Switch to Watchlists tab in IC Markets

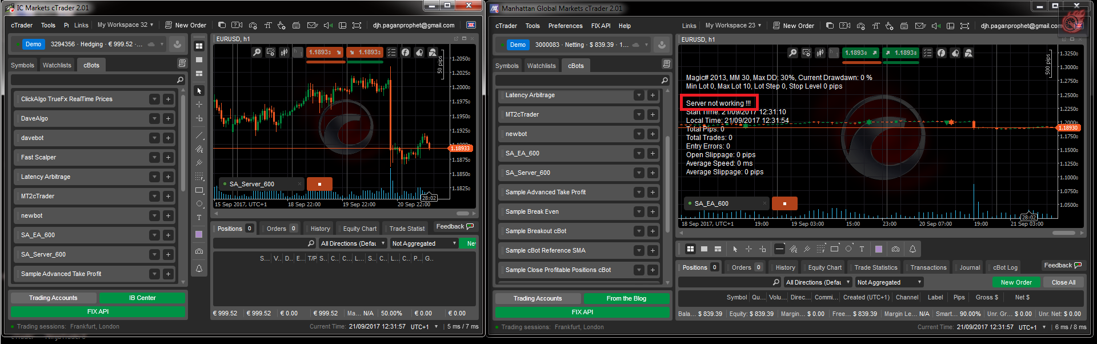[57, 65]
